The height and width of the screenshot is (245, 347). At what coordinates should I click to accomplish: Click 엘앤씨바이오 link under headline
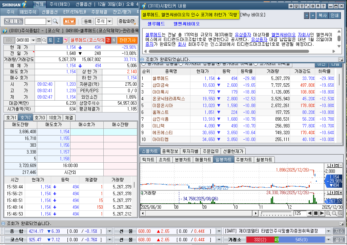(x=187, y=24)
